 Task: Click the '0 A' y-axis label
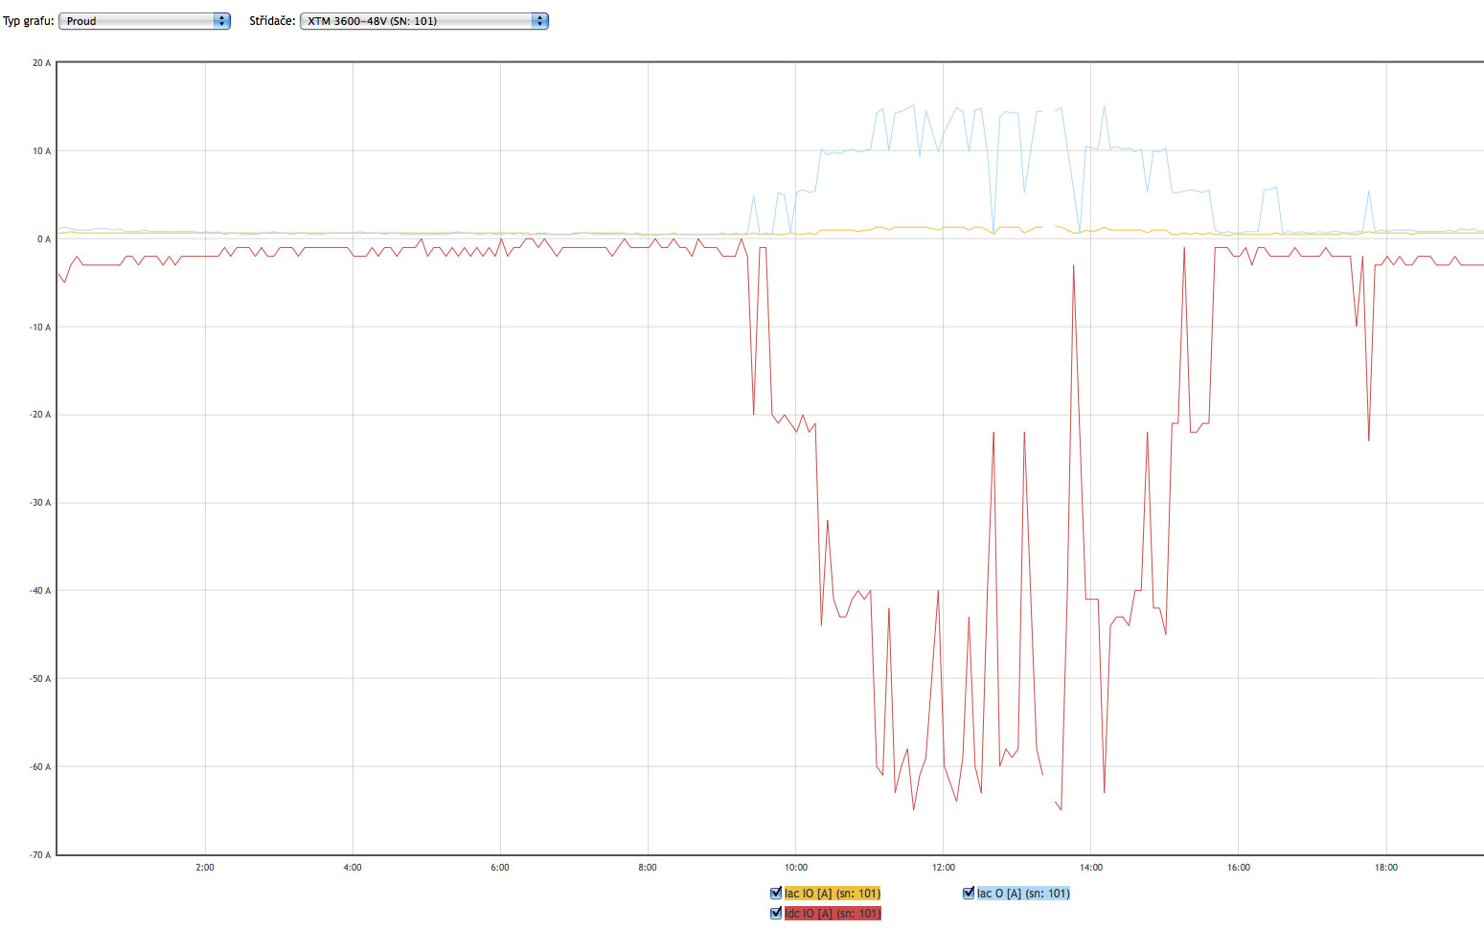(x=44, y=239)
